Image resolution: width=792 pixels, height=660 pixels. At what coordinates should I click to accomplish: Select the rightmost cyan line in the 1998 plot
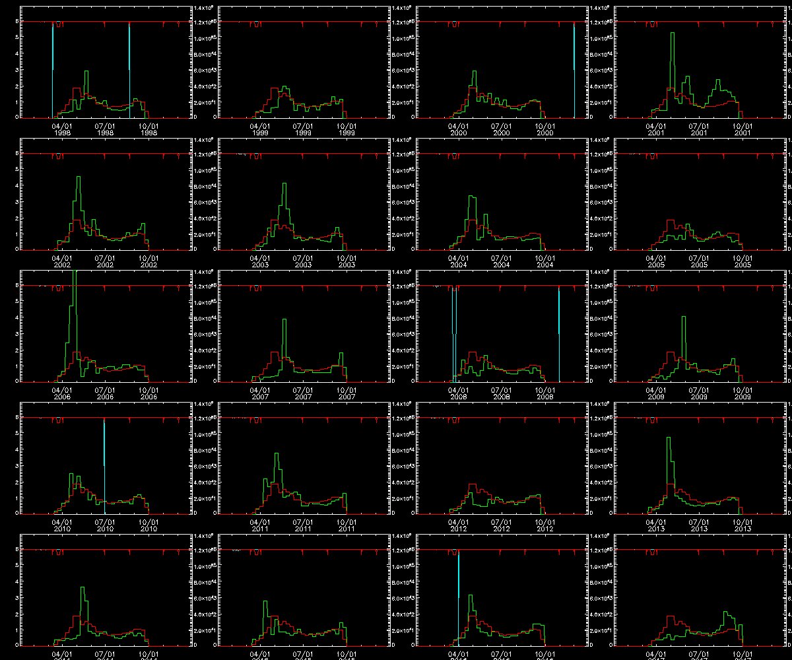pos(129,66)
